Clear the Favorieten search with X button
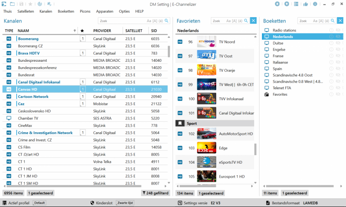Viewport: 346px width, 207px height. [x=253, y=21]
